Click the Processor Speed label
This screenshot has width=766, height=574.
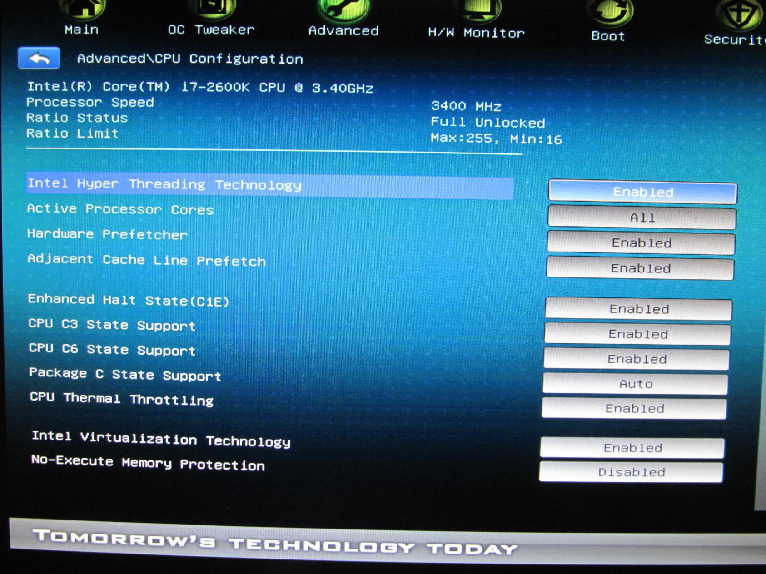[x=90, y=102]
